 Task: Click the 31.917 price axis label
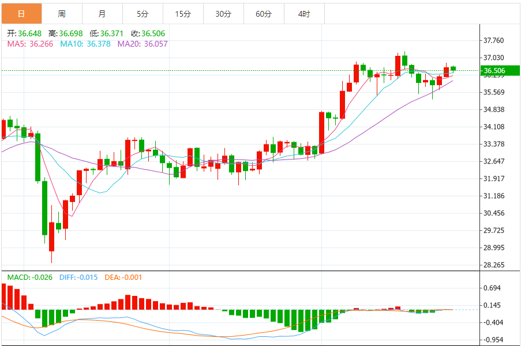(x=493, y=178)
